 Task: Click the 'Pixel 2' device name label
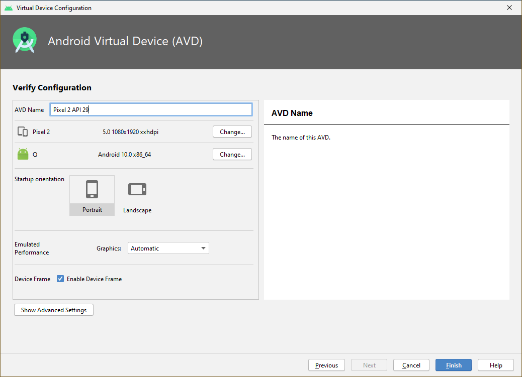pos(41,132)
